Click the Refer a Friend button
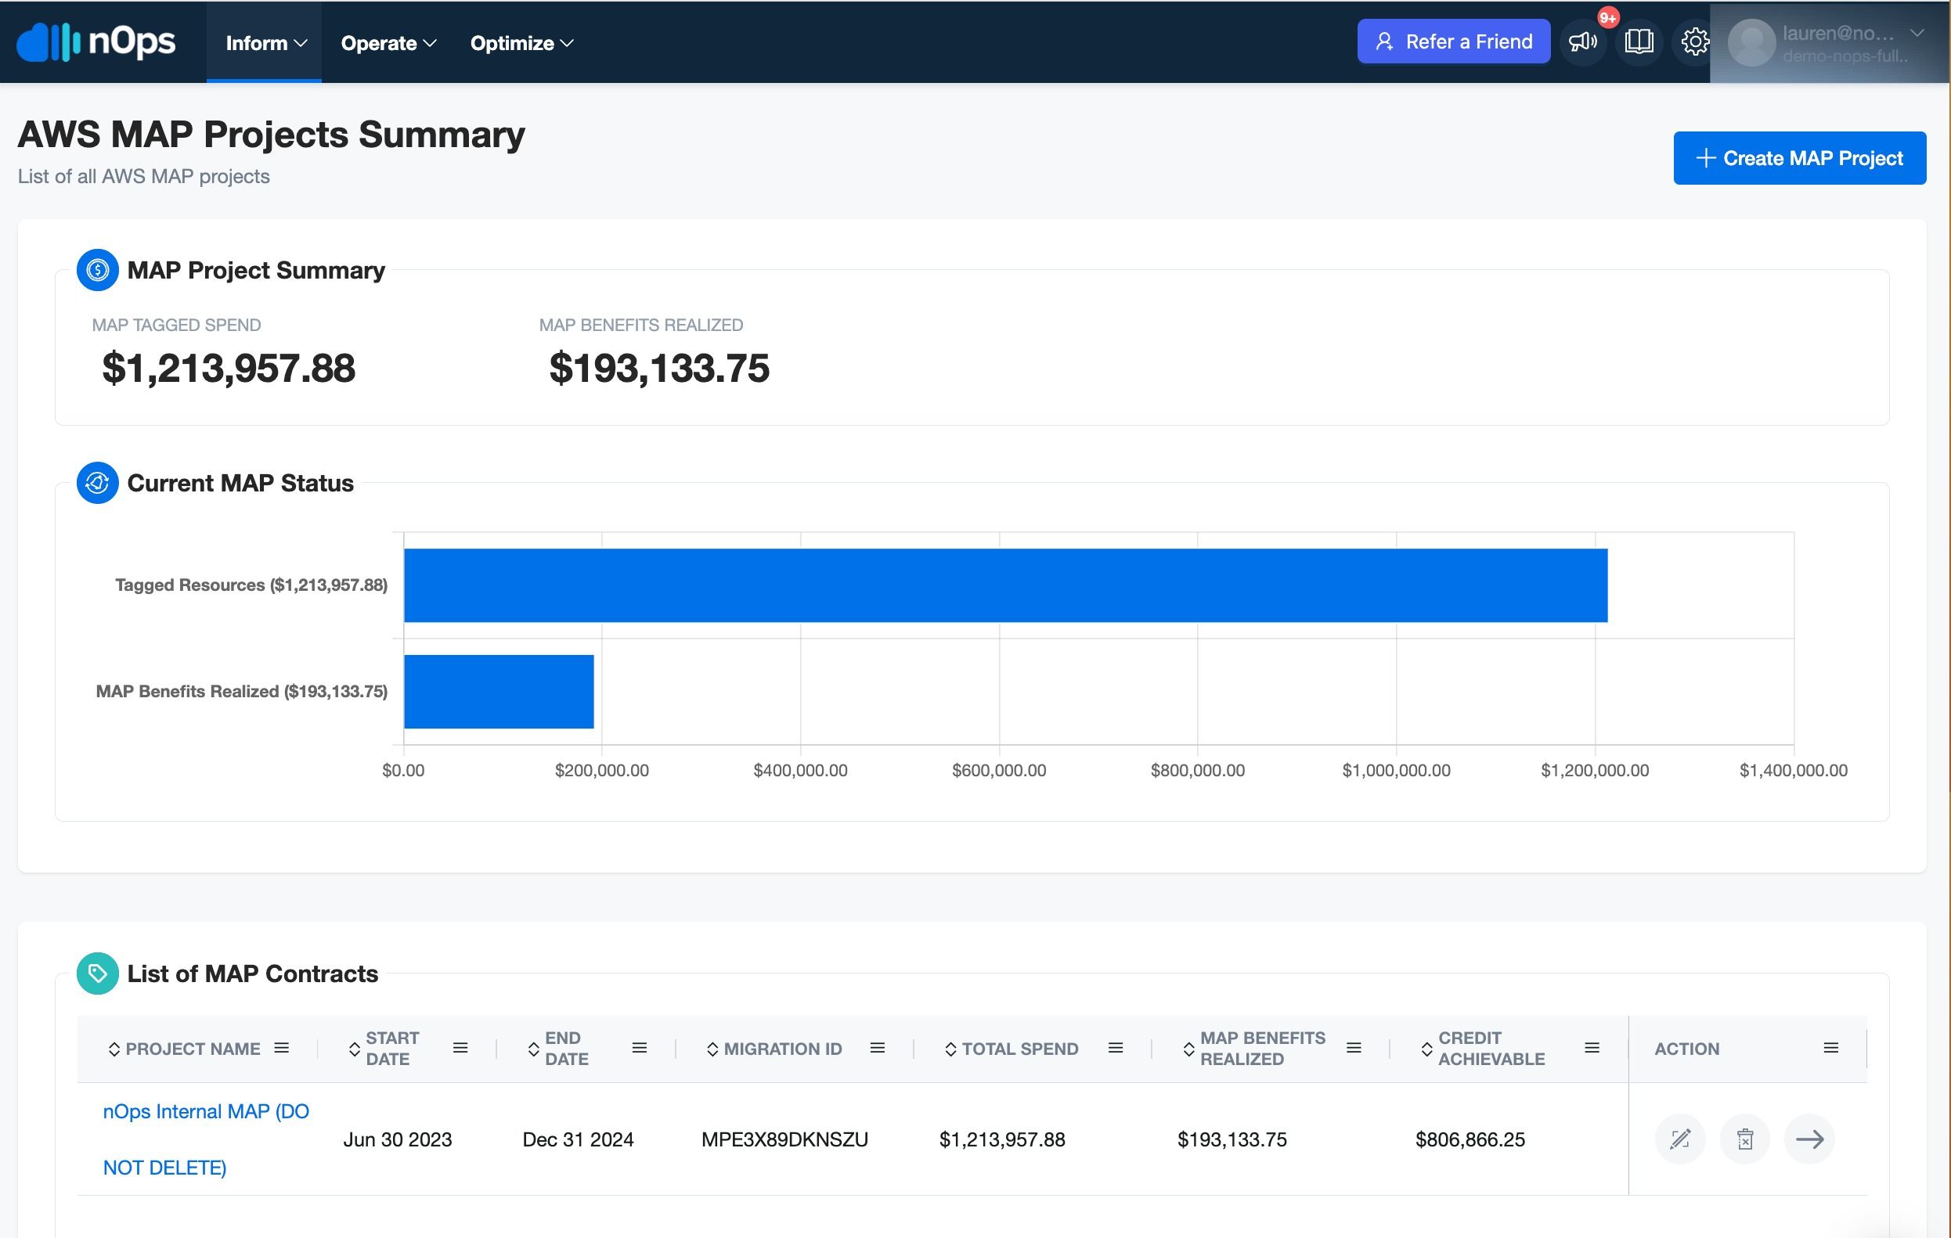Image resolution: width=1951 pixels, height=1238 pixels. [x=1454, y=41]
